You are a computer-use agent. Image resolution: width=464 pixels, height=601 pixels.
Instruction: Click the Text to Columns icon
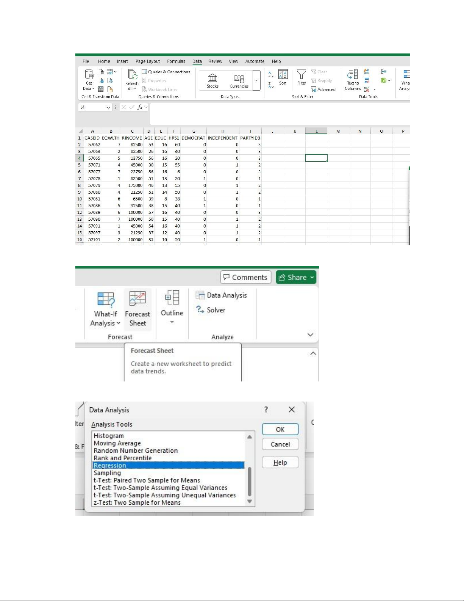coord(353,75)
